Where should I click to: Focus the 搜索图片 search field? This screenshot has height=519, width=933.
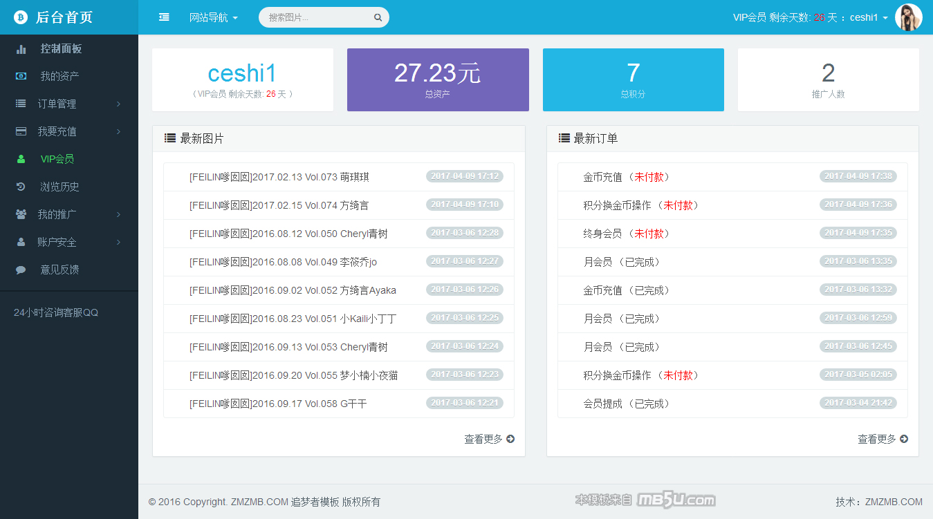click(x=318, y=17)
